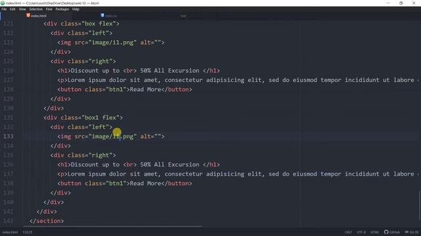421x236 pixels.
Task: Click closing section tag on line 142
Action: (47, 221)
